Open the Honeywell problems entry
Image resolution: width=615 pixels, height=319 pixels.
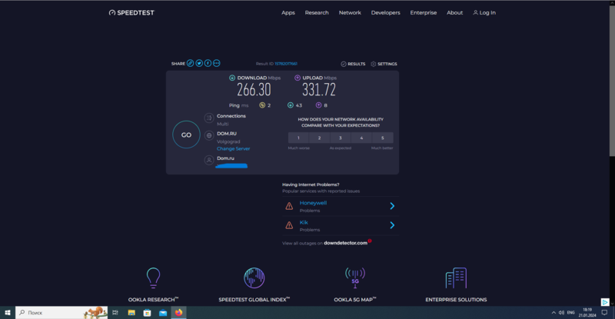click(x=313, y=203)
